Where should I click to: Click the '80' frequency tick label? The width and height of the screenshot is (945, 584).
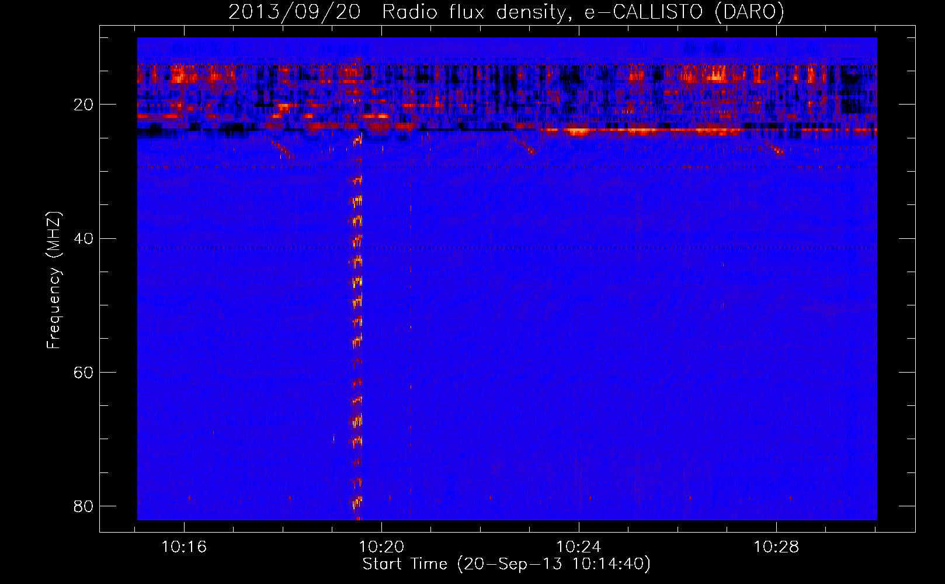click(84, 506)
